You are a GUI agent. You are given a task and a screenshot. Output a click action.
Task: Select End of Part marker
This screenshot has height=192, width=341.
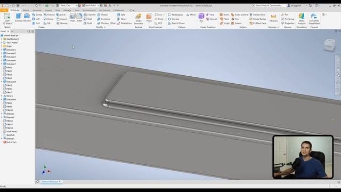point(10,142)
